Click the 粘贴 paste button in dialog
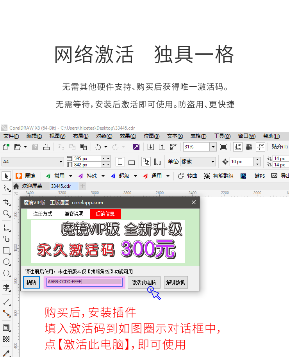The width and height of the screenshot is (289, 362). click(x=31, y=282)
